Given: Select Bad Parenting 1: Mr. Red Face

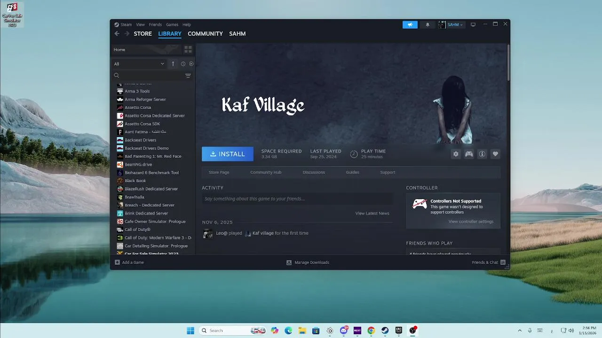Looking at the screenshot, I should click(x=153, y=156).
